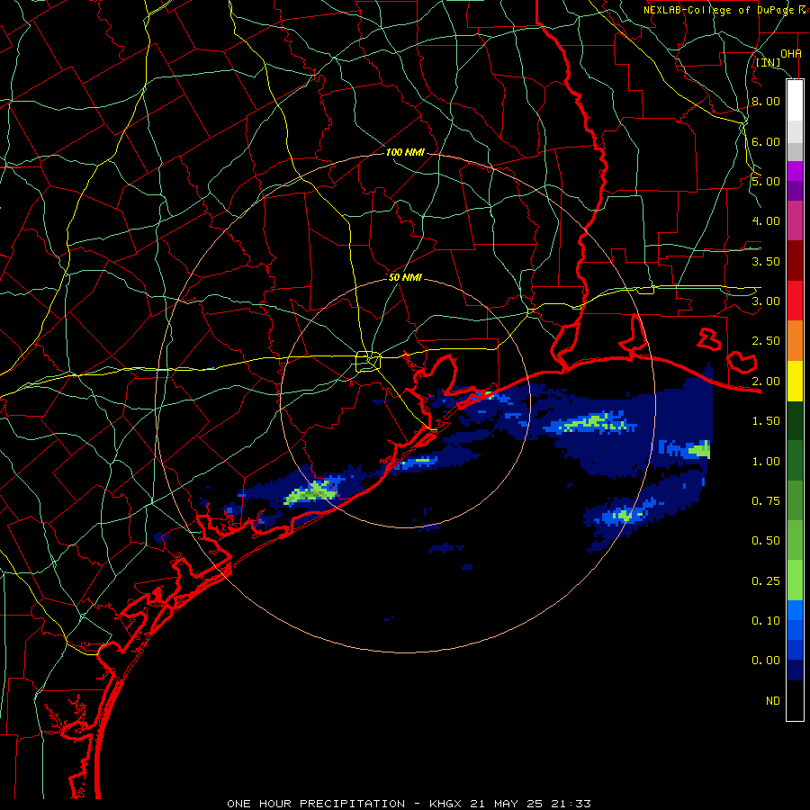The width and height of the screenshot is (810, 810).
Task: Click the 0.00 legend value
Action: pos(766,661)
